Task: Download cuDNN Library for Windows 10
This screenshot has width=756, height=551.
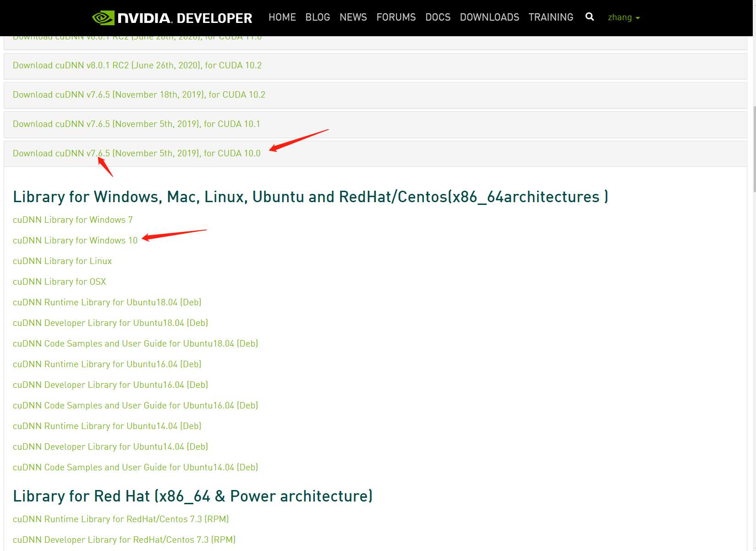Action: pos(75,241)
